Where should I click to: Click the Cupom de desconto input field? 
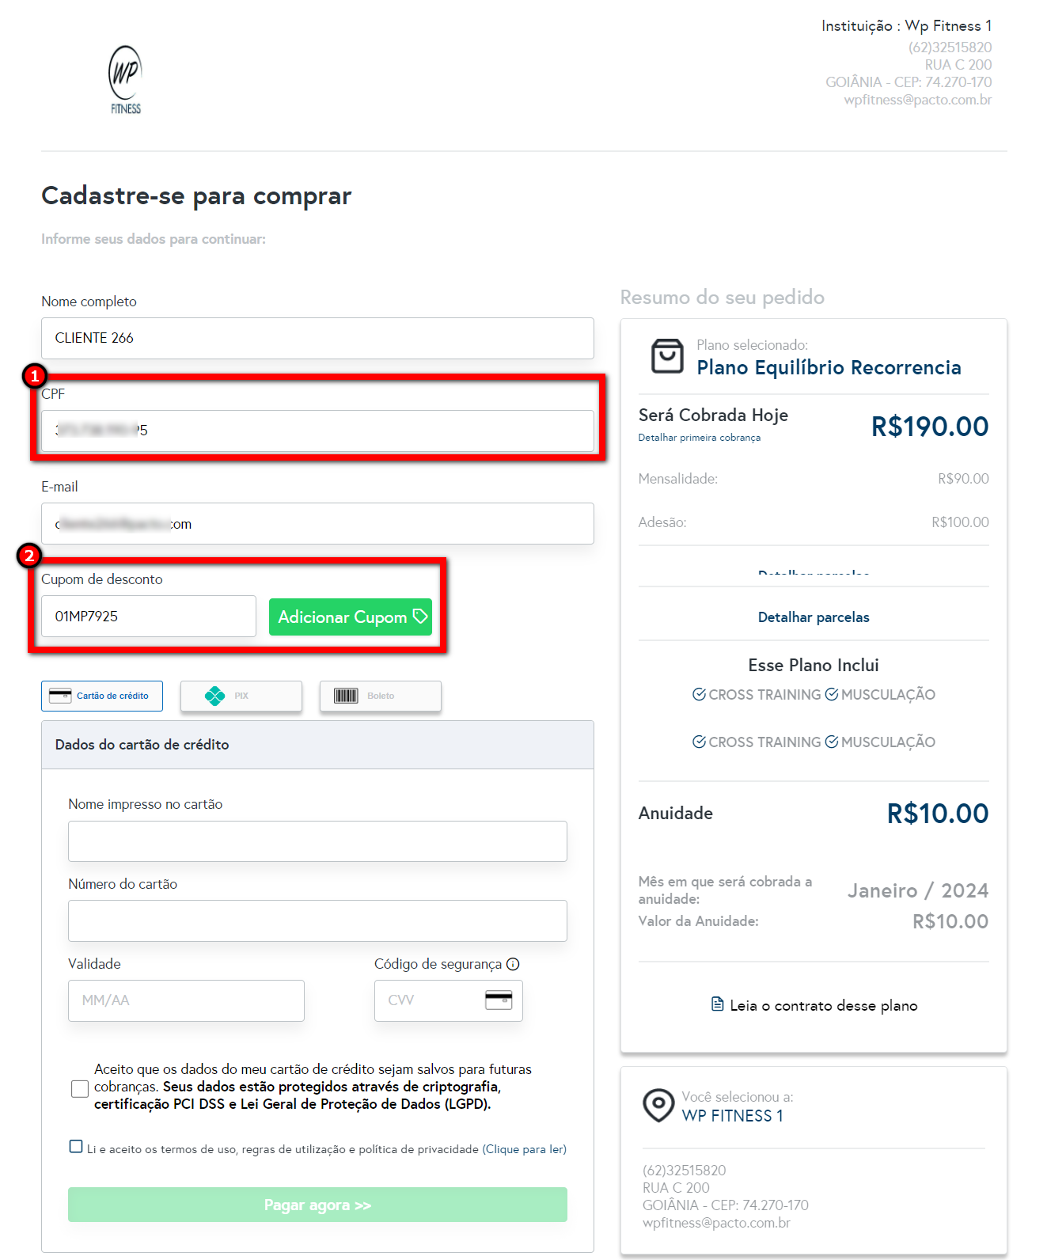pos(149,617)
